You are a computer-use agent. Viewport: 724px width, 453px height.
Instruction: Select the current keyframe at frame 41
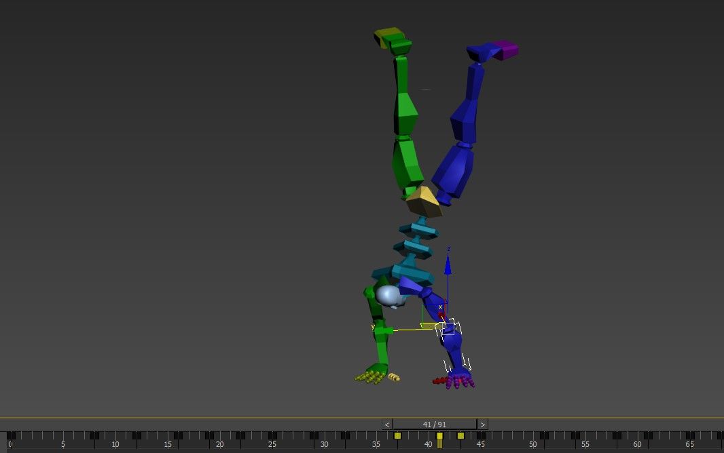point(439,436)
